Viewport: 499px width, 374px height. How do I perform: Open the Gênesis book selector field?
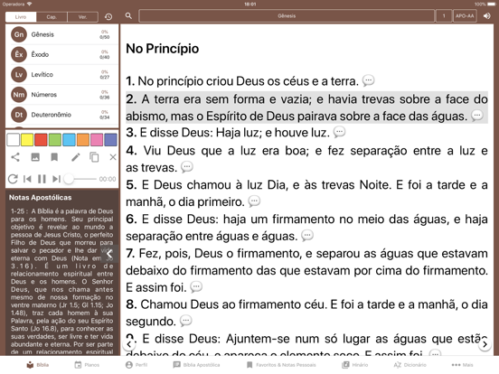click(x=287, y=16)
